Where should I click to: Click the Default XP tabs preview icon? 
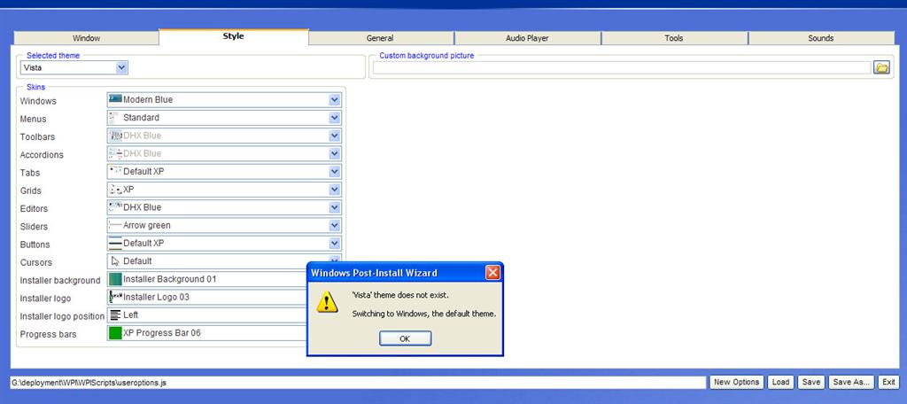point(115,171)
